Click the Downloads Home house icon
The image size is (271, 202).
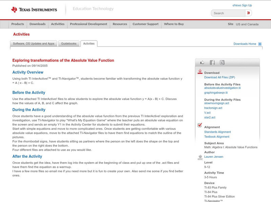(260, 44)
